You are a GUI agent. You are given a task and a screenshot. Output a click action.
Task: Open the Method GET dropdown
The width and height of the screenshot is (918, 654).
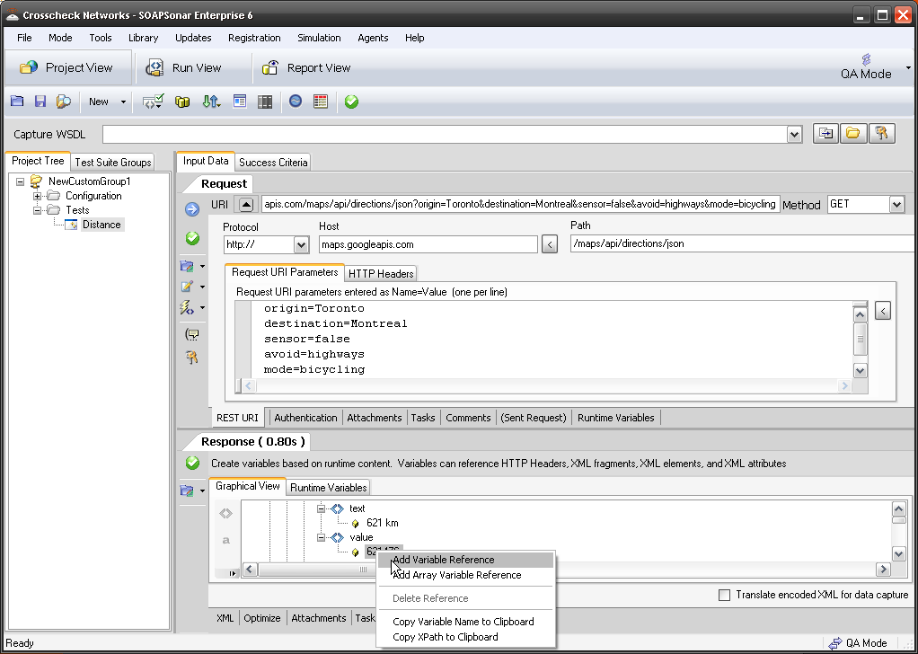(x=896, y=204)
